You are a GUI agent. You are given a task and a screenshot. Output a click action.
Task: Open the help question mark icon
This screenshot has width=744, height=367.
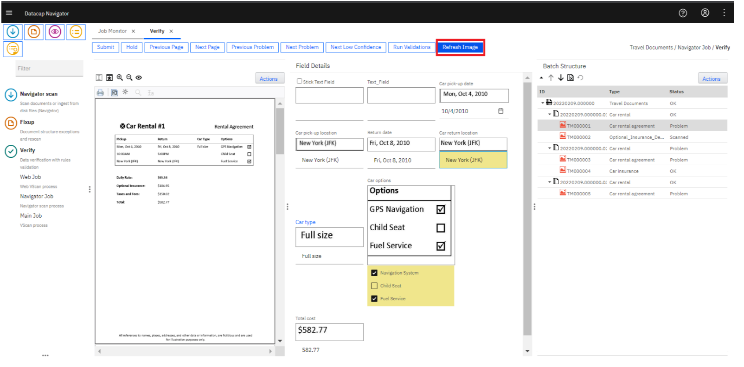[x=683, y=13]
